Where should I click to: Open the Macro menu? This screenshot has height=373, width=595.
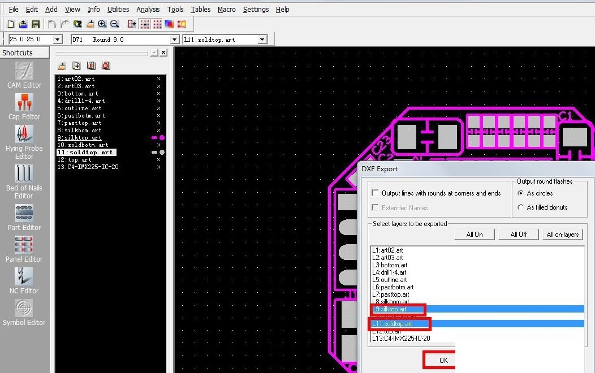227,10
